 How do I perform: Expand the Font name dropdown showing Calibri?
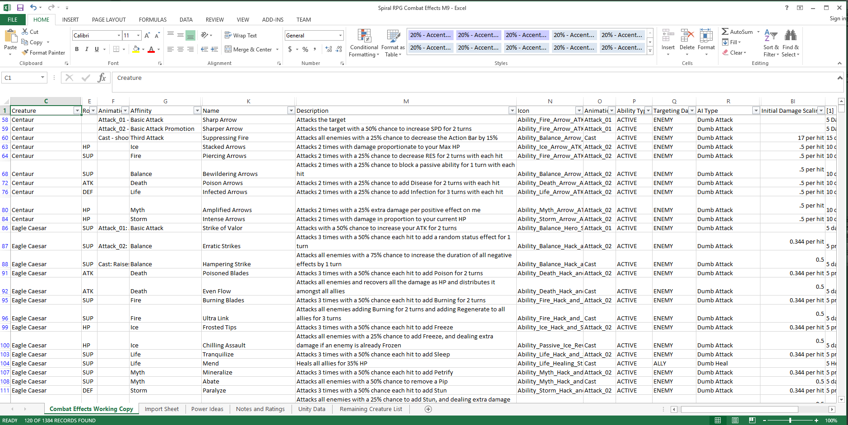[119, 36]
